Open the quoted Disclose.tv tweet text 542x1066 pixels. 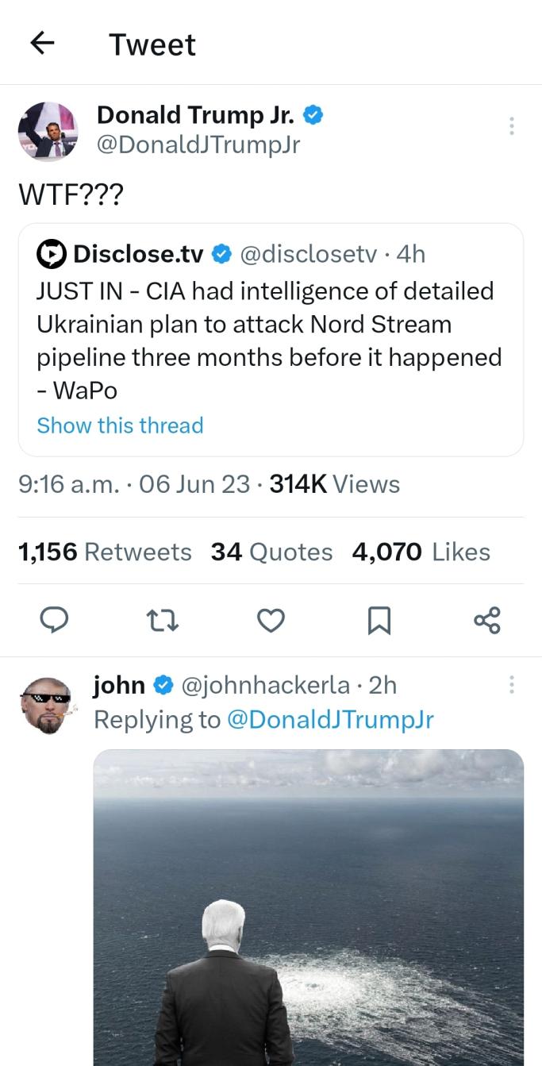pyautogui.click(x=269, y=340)
